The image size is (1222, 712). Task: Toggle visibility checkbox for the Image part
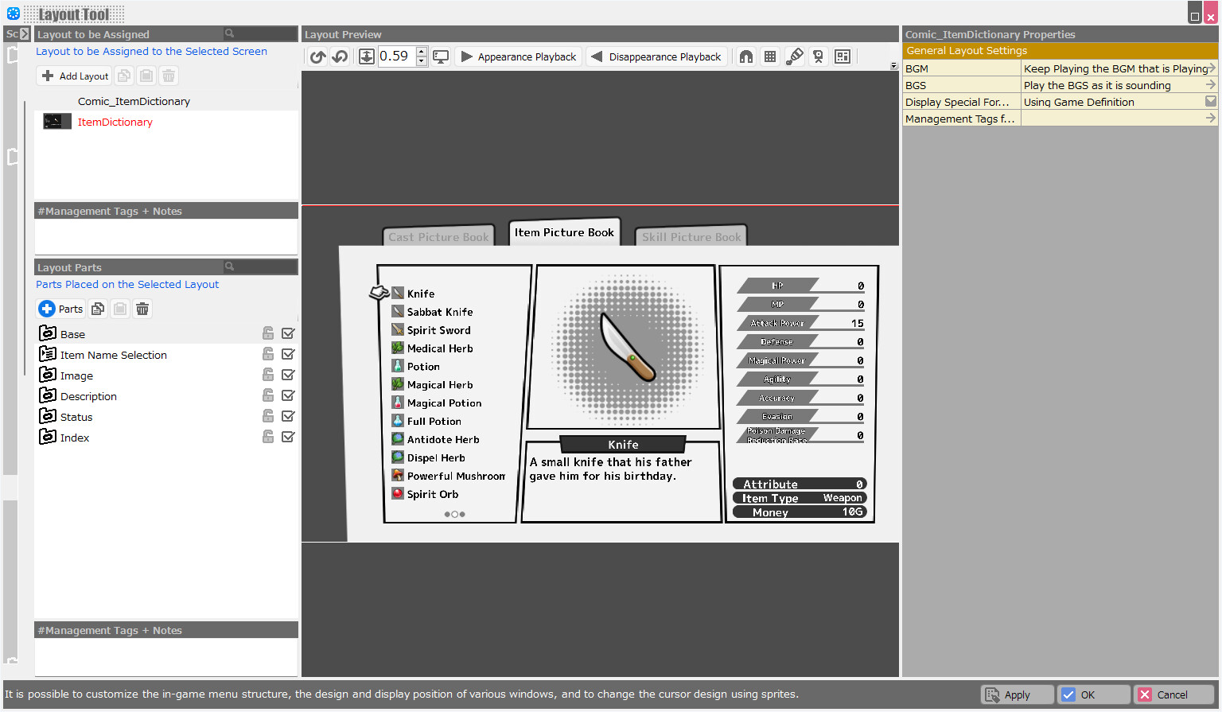[x=288, y=374]
